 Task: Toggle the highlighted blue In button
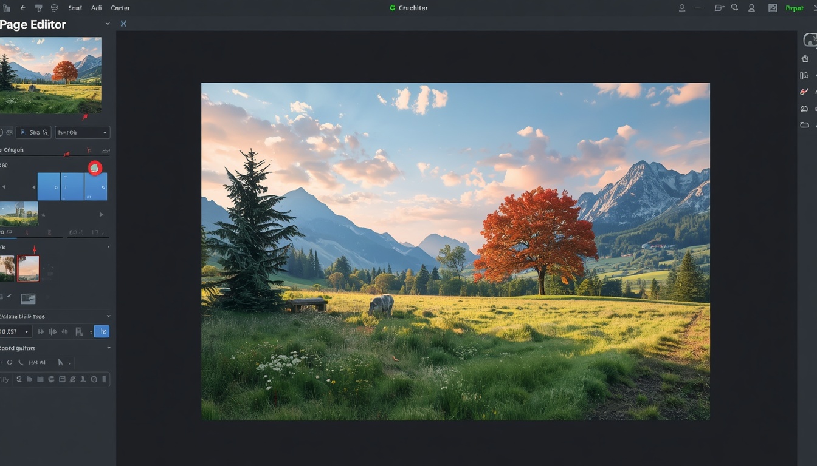(x=102, y=331)
